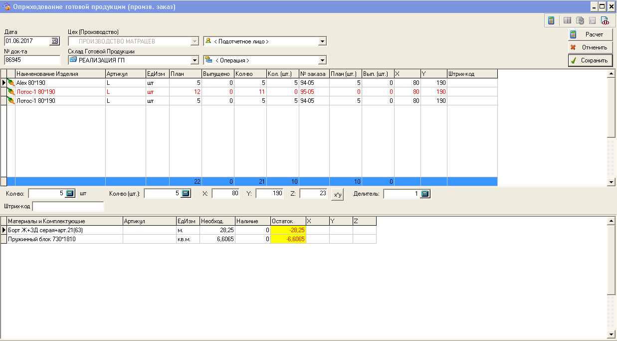This screenshot has height=341, width=617.
Task: Click the Наименование Изделия column header
Action: coord(60,74)
